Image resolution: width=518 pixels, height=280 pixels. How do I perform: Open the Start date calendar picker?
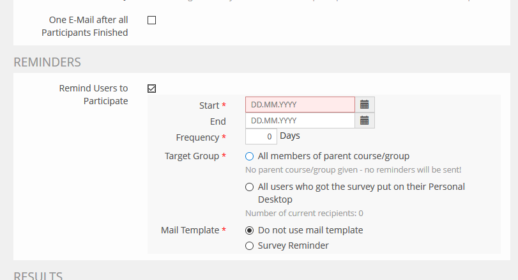[365, 105]
